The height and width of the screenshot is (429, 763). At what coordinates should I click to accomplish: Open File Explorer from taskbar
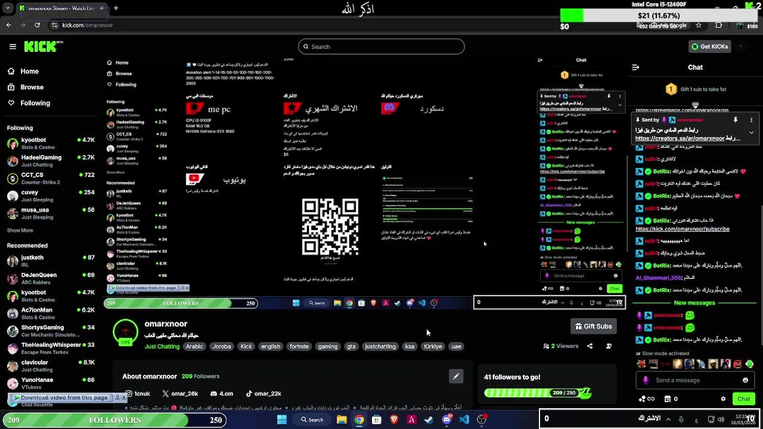tap(342, 419)
